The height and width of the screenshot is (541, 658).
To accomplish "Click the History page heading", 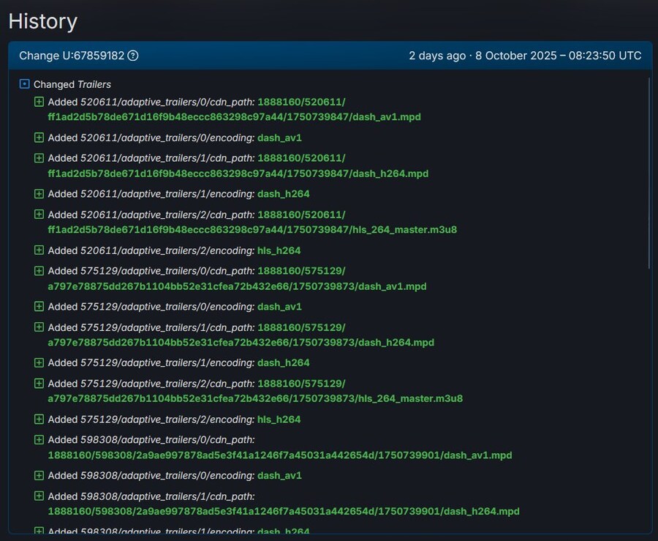I will point(42,21).
